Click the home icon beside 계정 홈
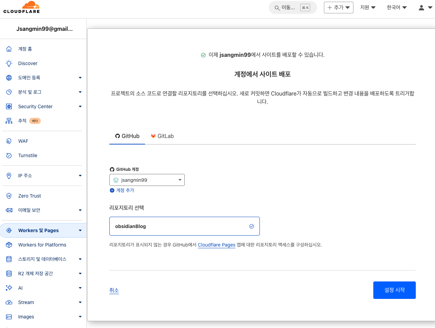This screenshot has height=328, width=435. (9, 49)
